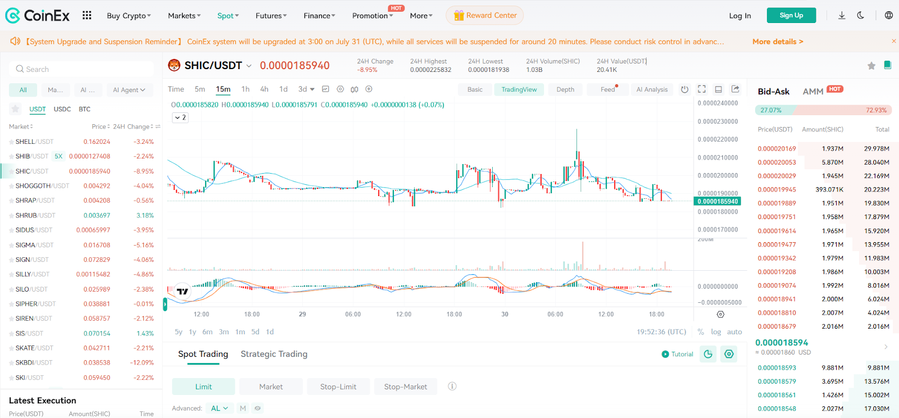Toggle log scale on chart
899x418 pixels.
(x=716, y=332)
